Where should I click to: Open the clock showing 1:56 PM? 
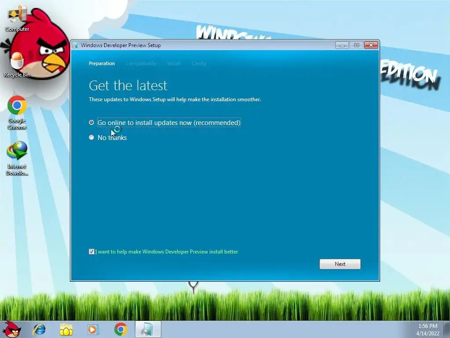tap(428, 326)
